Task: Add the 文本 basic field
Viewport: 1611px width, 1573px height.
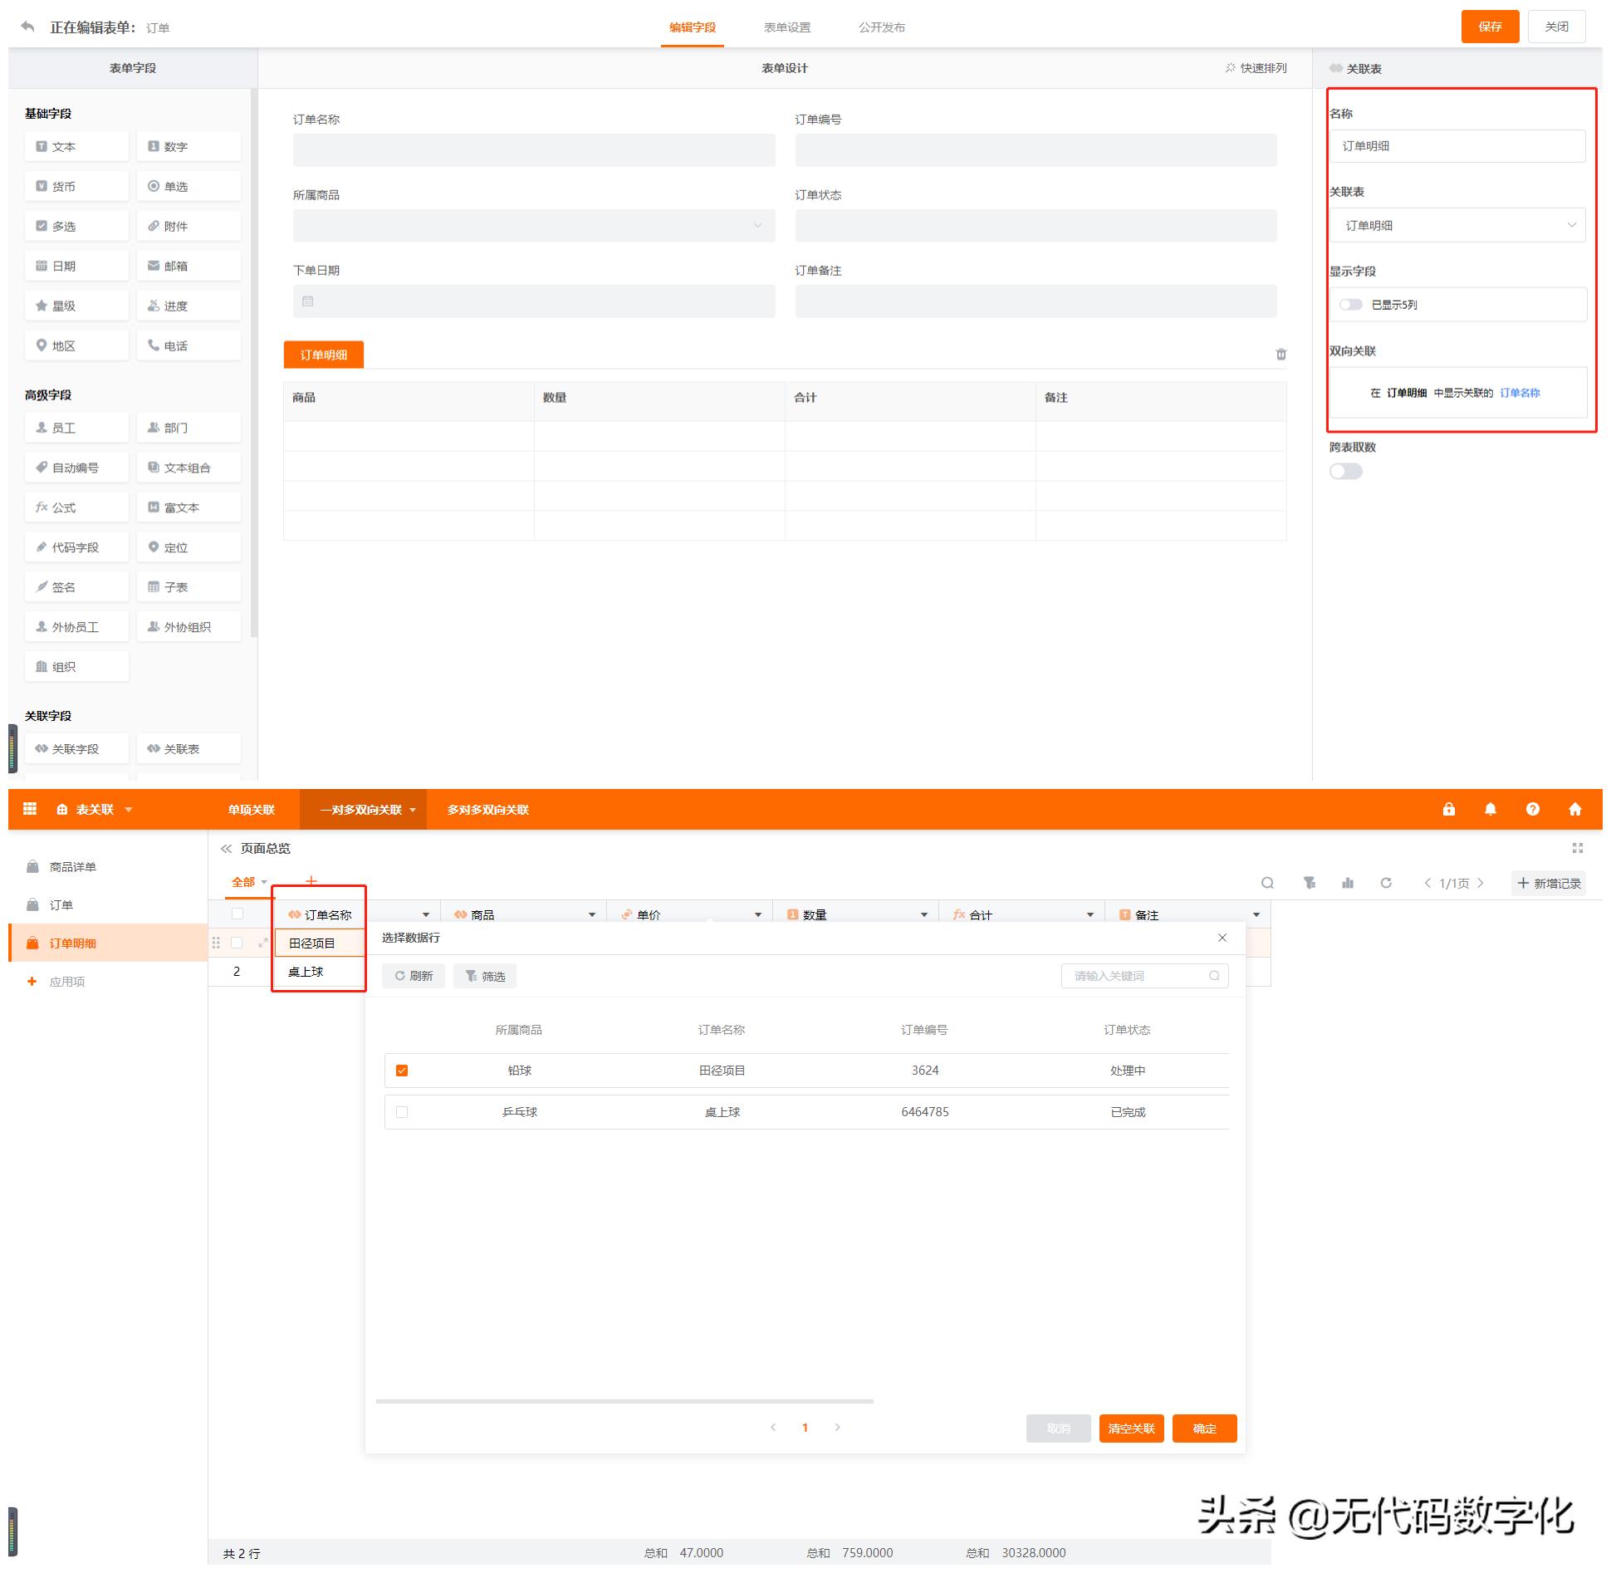Action: [76, 146]
